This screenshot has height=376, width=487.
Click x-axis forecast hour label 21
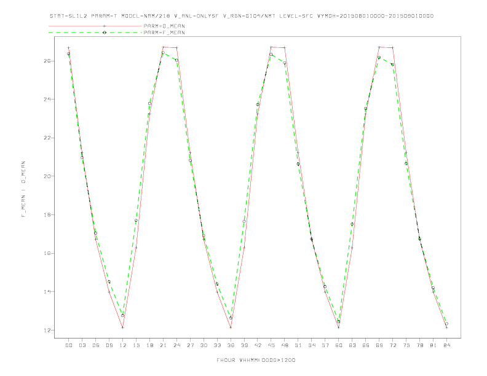pyautogui.click(x=163, y=345)
